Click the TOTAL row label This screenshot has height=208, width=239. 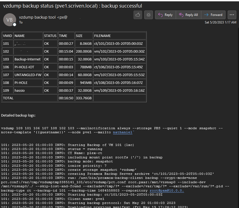(x=30, y=98)
